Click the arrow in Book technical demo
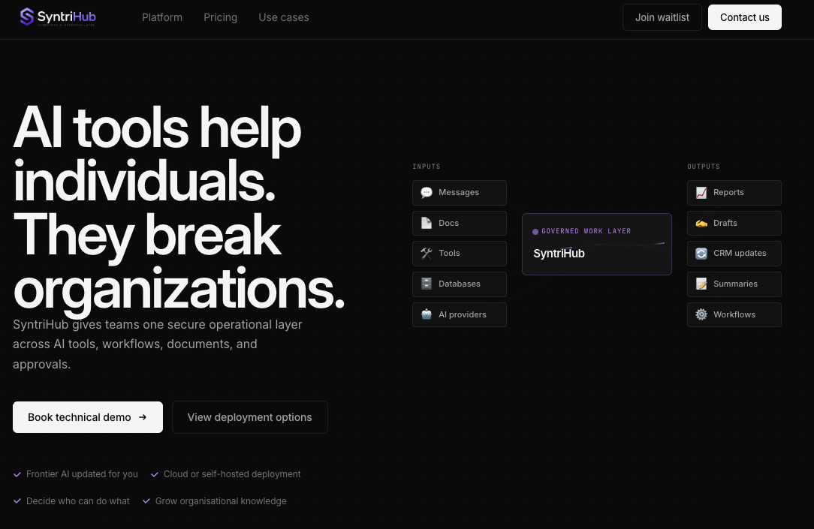Image resolution: width=814 pixels, height=529 pixels. (x=143, y=417)
